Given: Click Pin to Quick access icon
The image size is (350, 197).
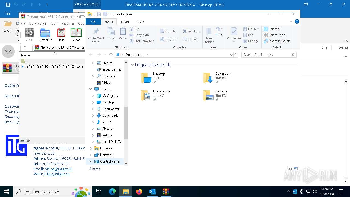Looking at the screenshot, I should 96,35.
